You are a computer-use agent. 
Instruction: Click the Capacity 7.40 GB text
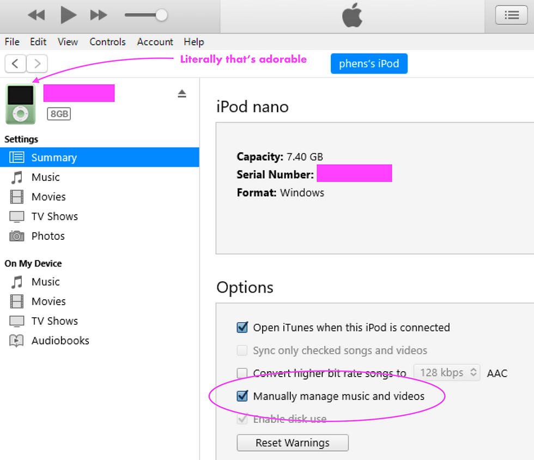(x=280, y=157)
